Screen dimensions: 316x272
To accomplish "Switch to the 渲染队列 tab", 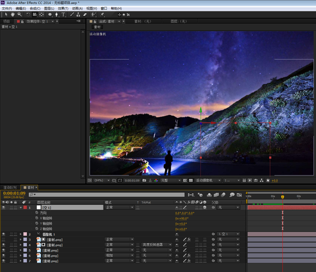I will (10, 187).
